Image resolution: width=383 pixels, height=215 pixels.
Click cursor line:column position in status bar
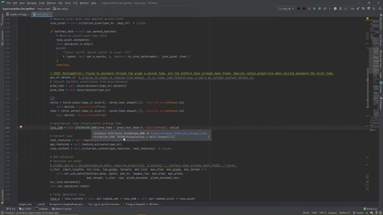click(x=306, y=213)
